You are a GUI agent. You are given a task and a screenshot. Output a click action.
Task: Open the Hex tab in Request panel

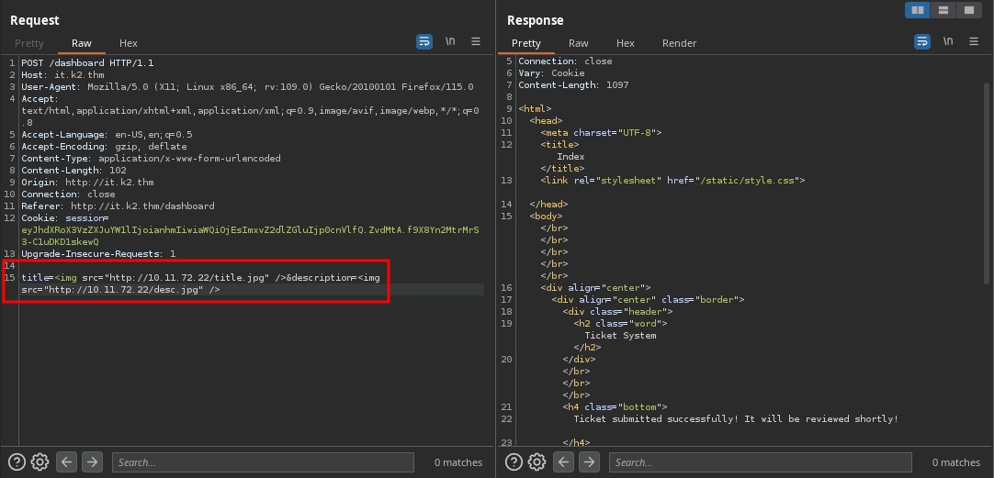click(x=129, y=43)
